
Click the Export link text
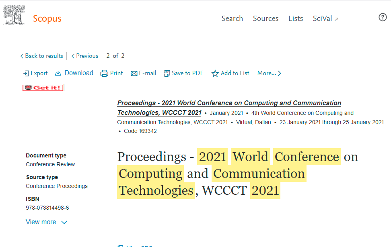point(39,73)
